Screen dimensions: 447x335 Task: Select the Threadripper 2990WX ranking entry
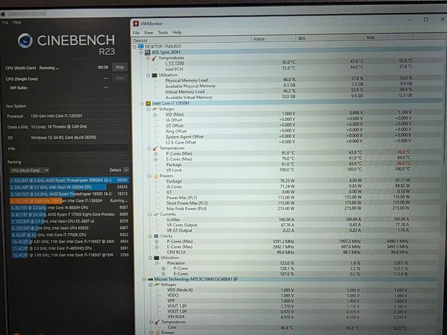point(69,181)
